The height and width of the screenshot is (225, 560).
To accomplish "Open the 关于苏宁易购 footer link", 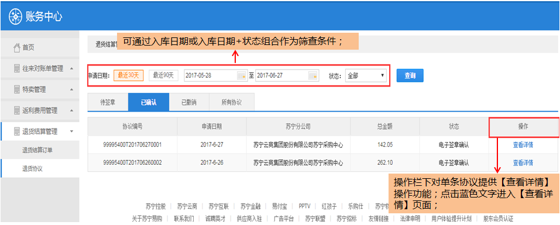I will coord(147,219).
